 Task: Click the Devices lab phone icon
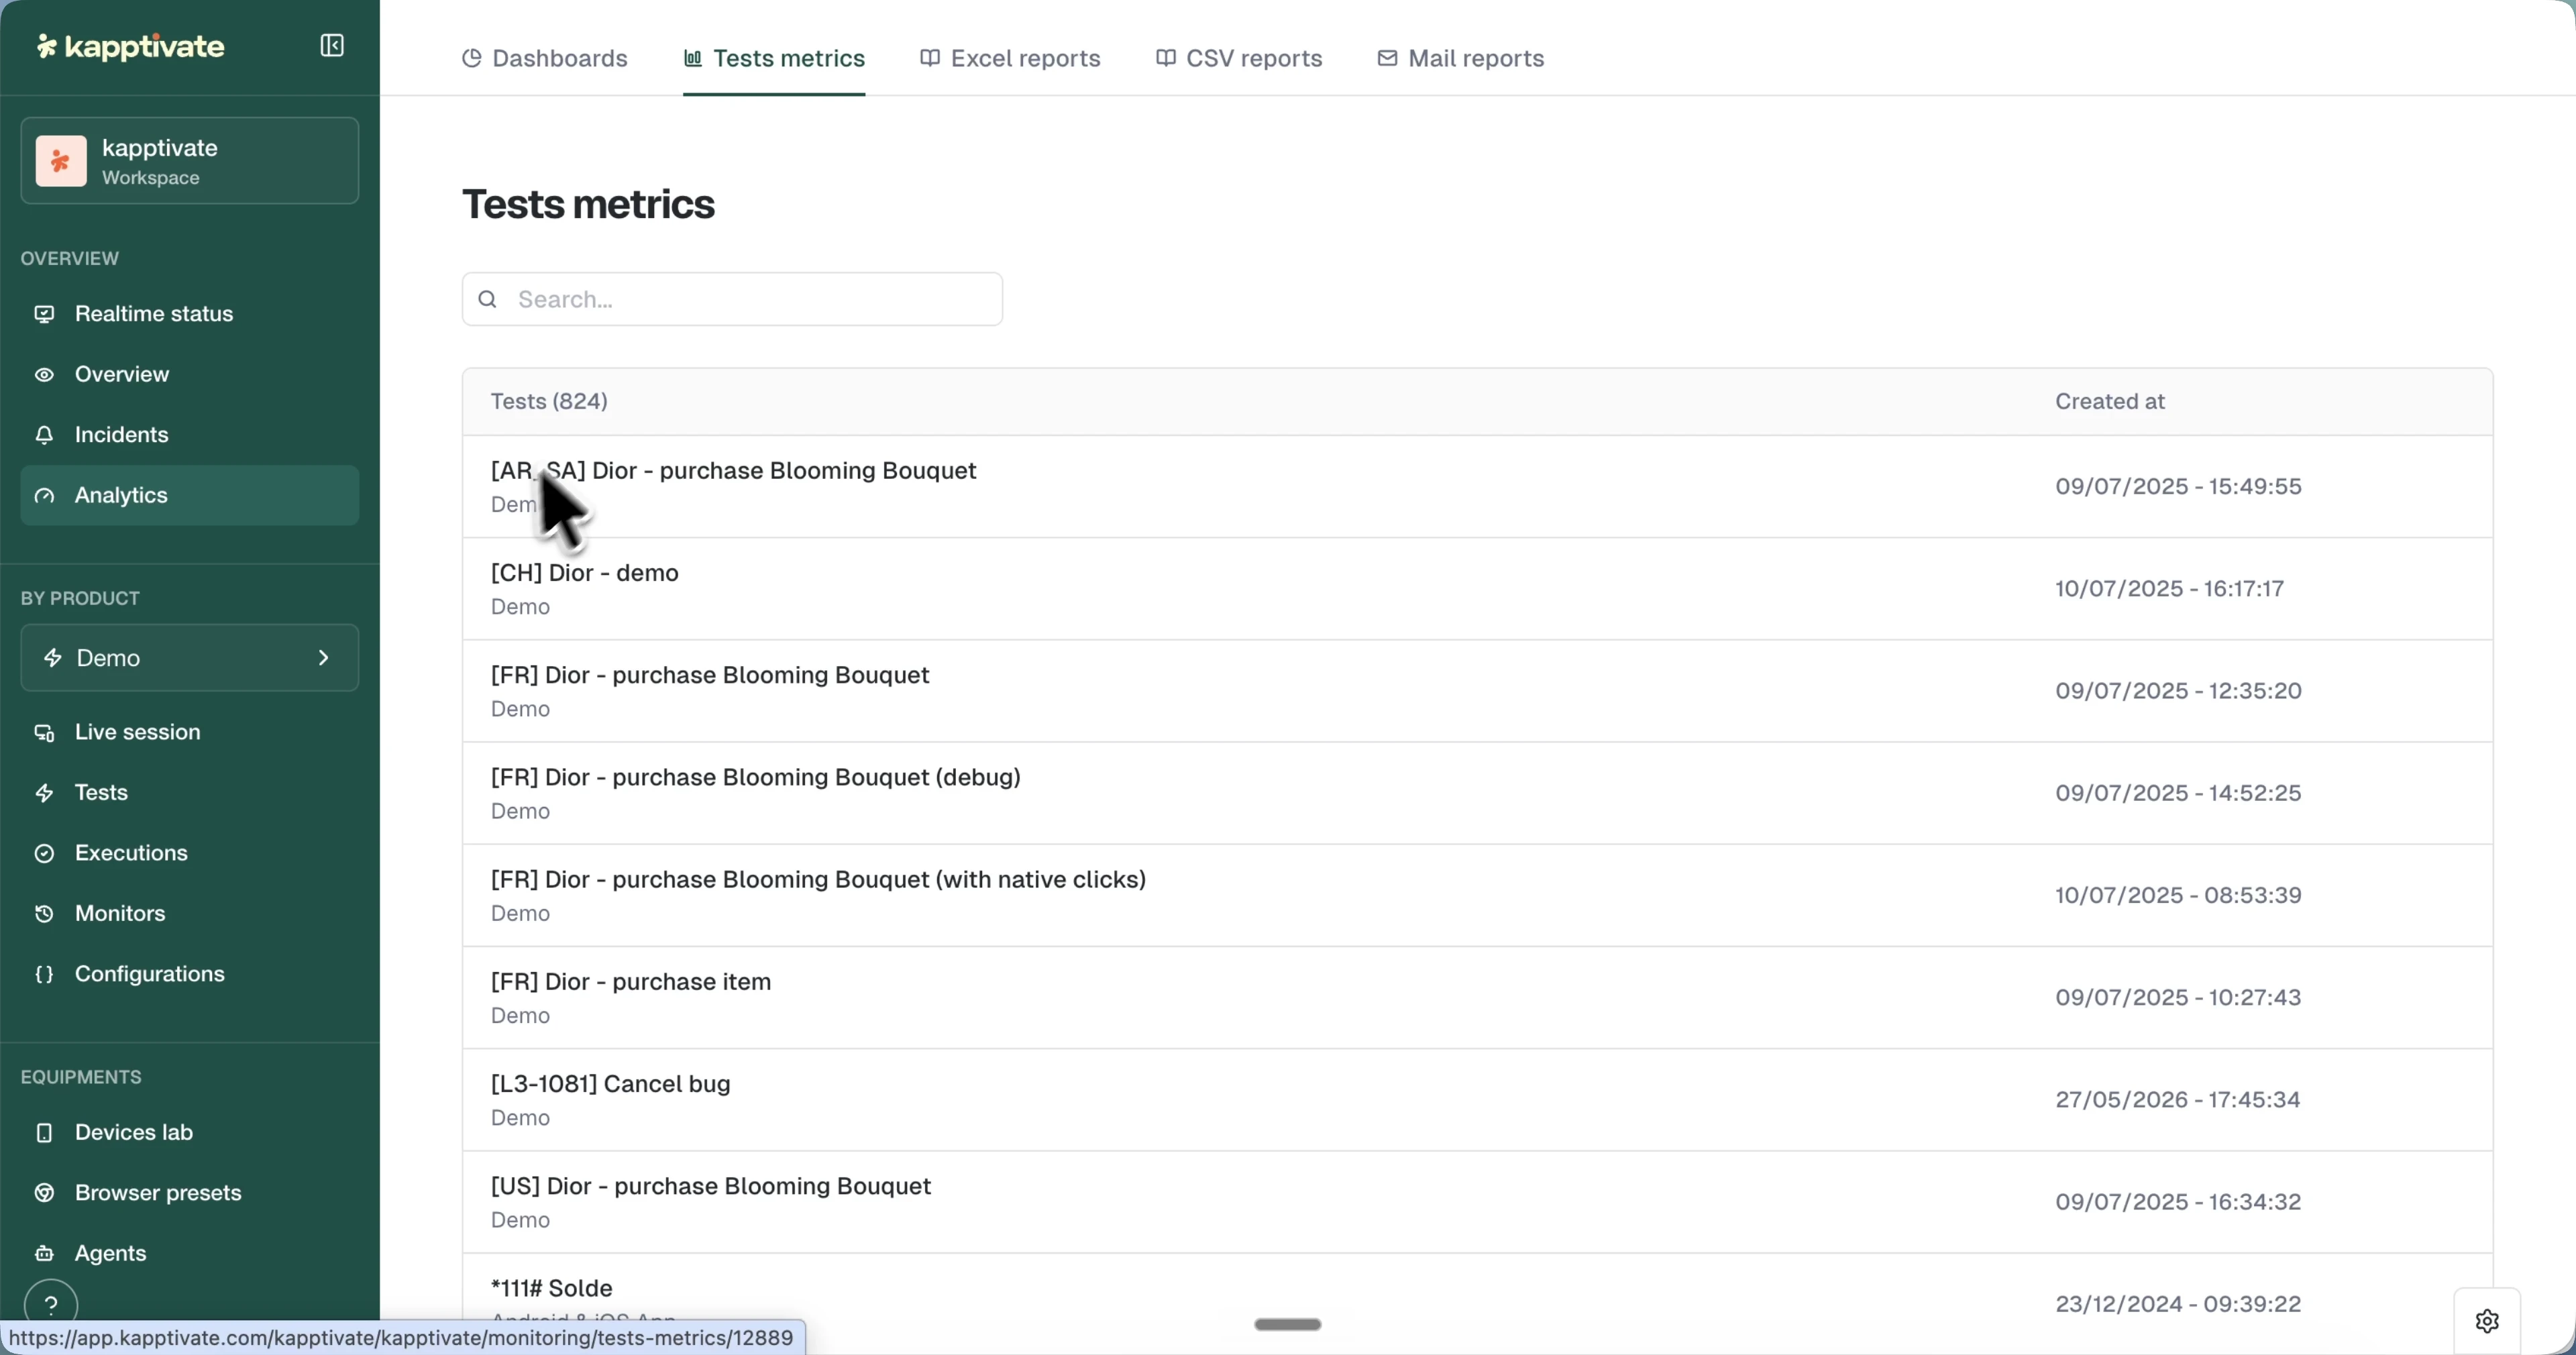(44, 1133)
